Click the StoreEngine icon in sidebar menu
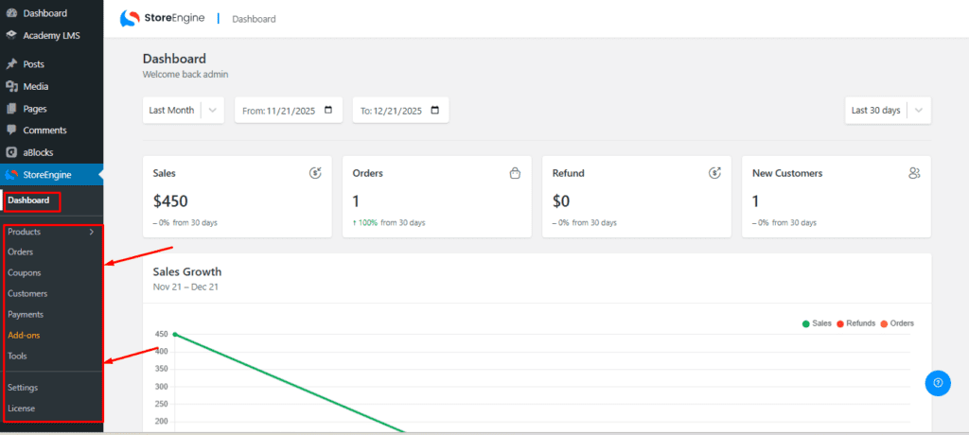 pyautogui.click(x=11, y=175)
